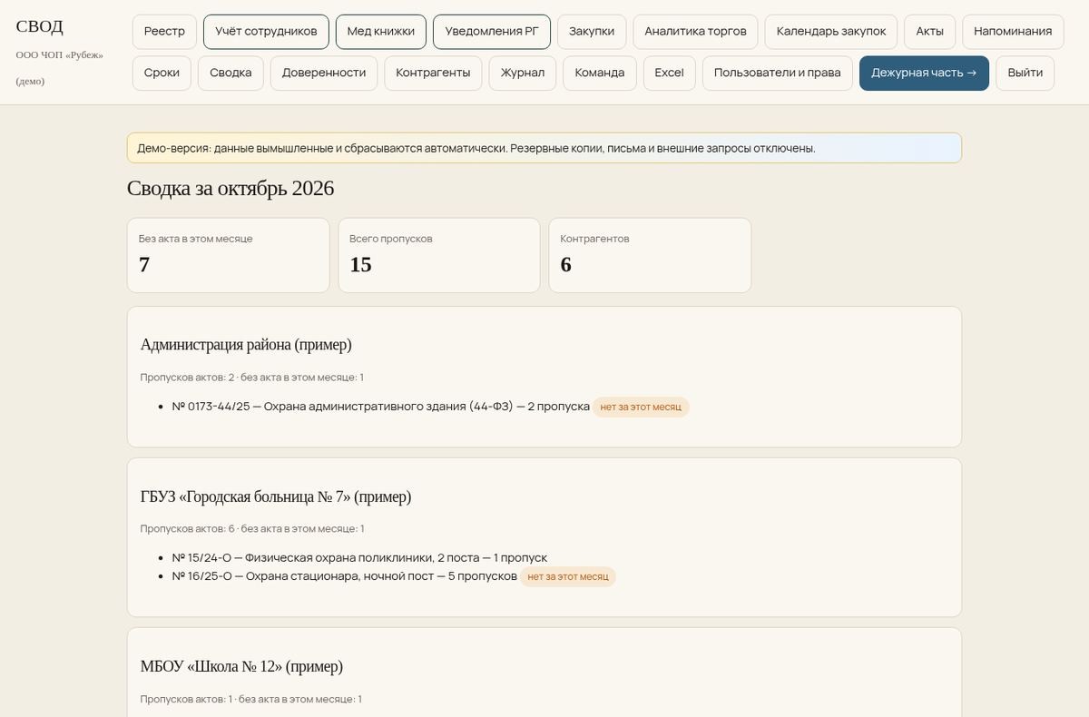
Task: Click 'нет за этот месяц' badge on № 16/25-О
Action: (x=568, y=576)
